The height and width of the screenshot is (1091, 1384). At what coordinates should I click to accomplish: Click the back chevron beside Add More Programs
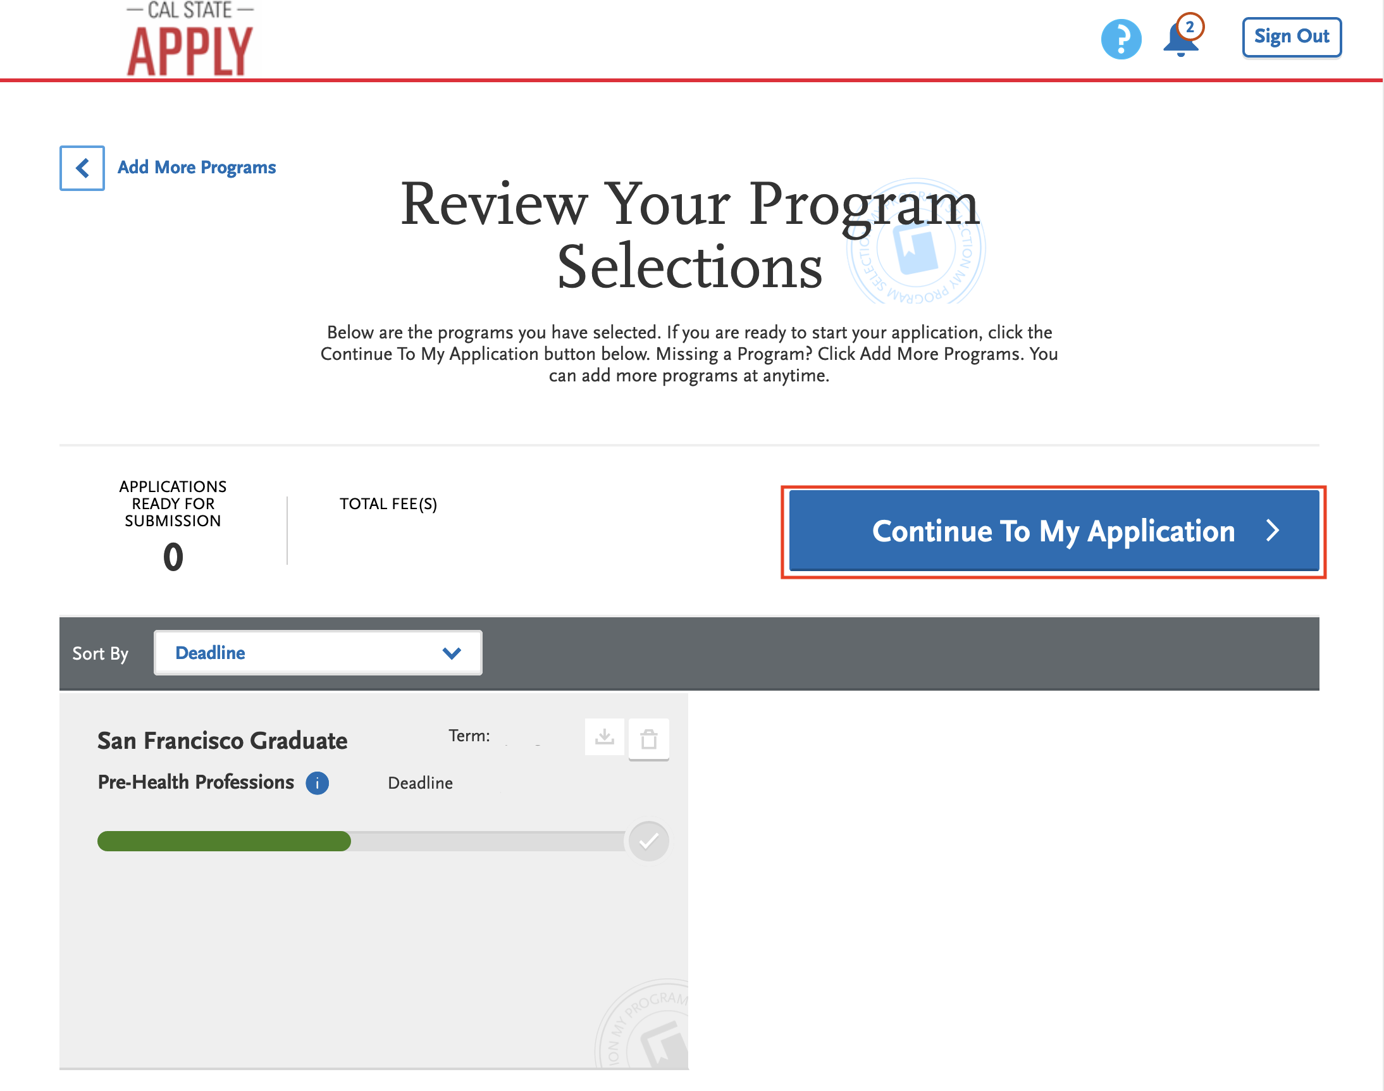(82, 168)
